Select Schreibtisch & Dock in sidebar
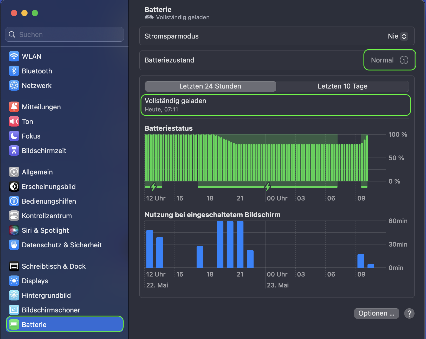Image resolution: width=426 pixels, height=339 pixels. [54, 266]
